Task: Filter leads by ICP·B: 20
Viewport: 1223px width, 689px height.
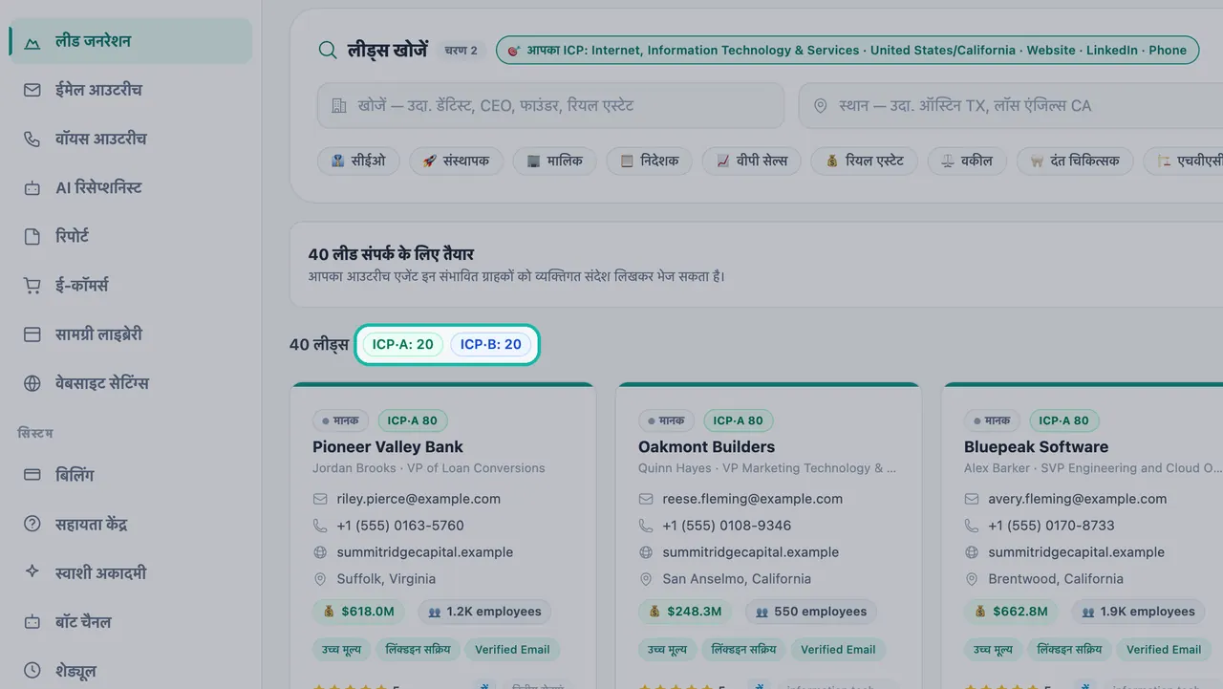Action: tap(491, 345)
